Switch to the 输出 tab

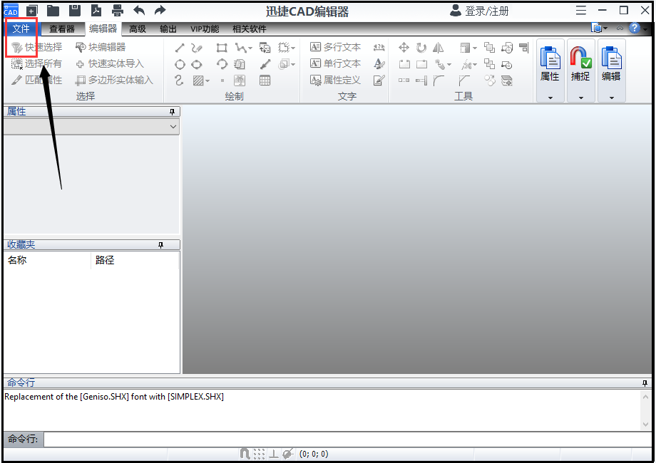(x=168, y=28)
